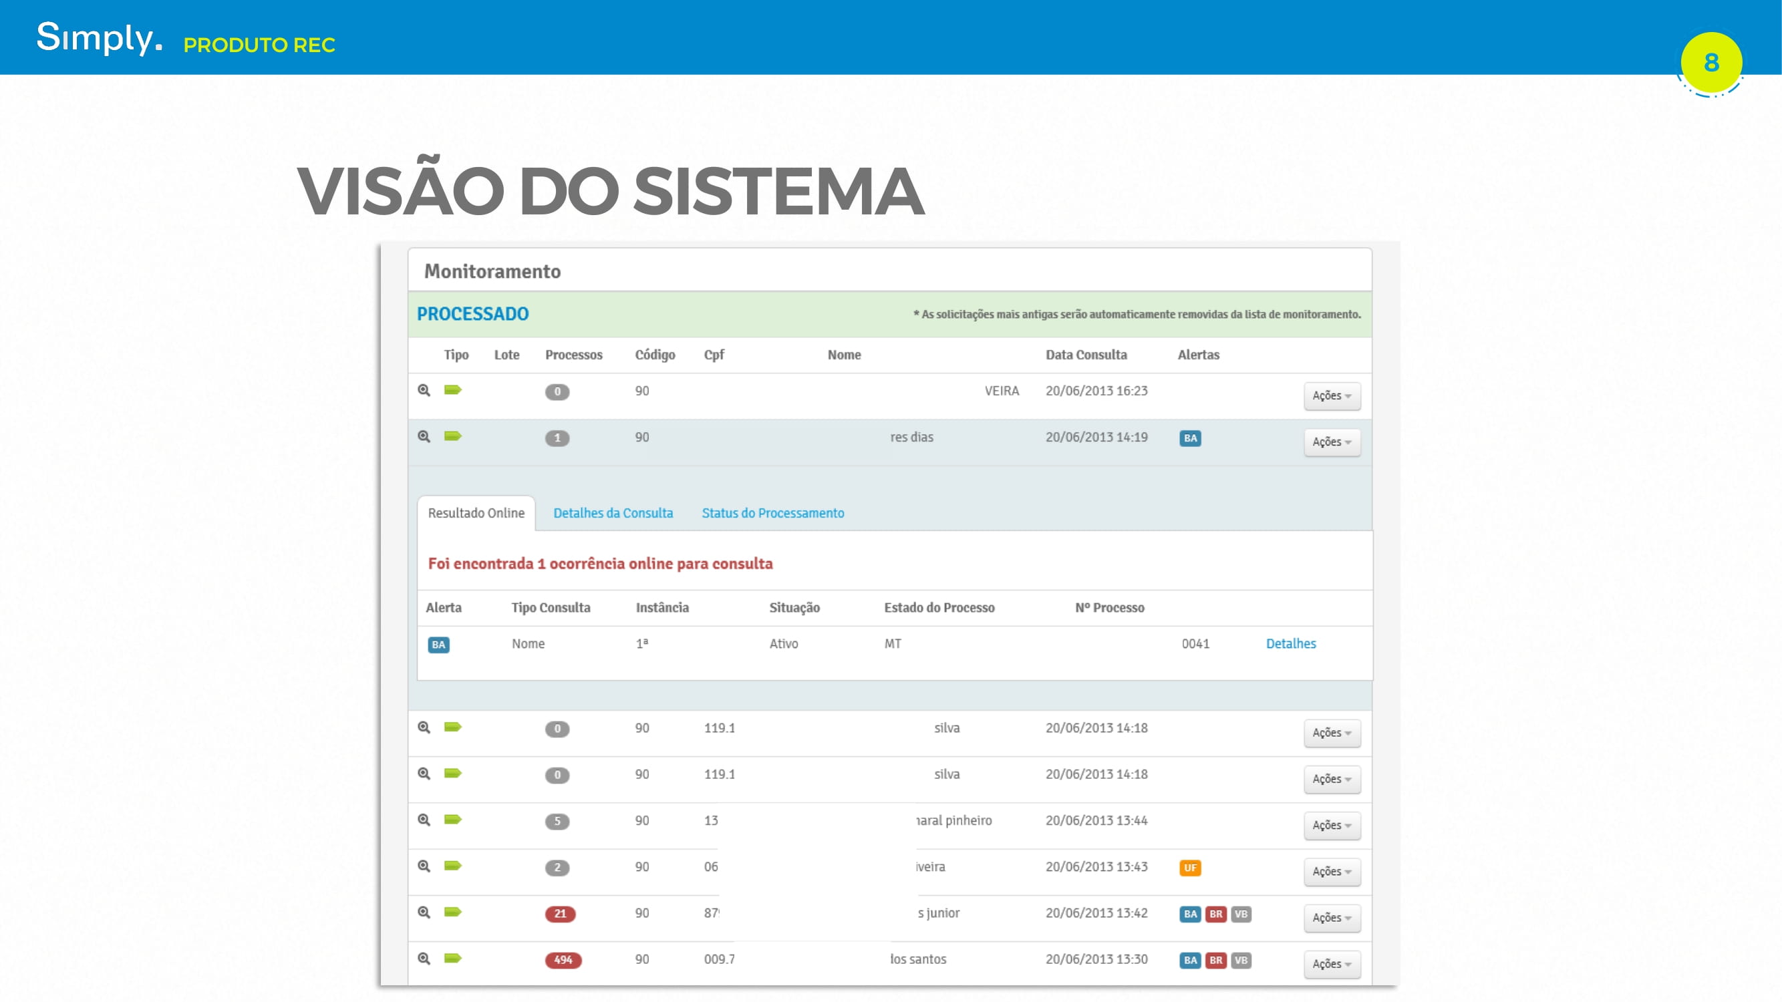The height and width of the screenshot is (1002, 1782).
Task: Click VB alert badge in the s junior row
Action: click(1241, 914)
